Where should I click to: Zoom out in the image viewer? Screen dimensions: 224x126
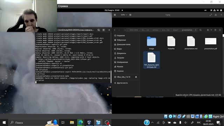(x=115, y=15)
